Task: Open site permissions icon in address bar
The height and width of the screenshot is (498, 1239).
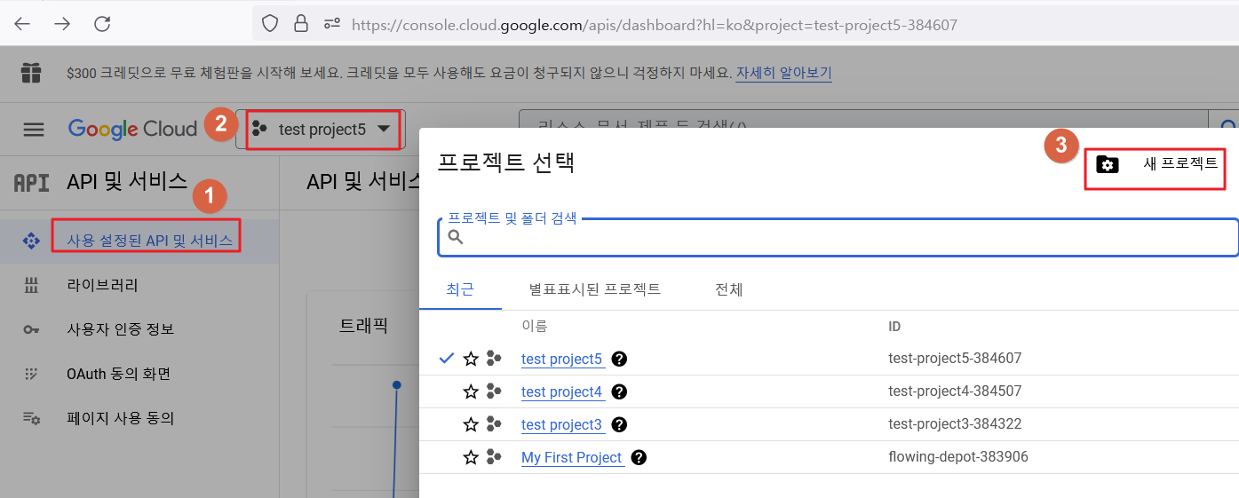Action: 332,24
